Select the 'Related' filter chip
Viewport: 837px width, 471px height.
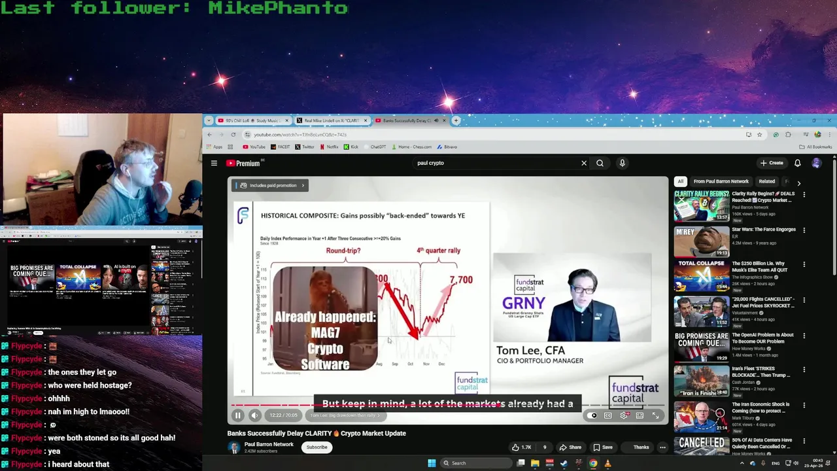pos(766,181)
